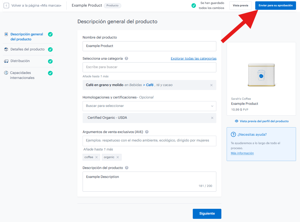Click help icon next to Descripción del producto
The image size is (300, 222).
pos(127,168)
